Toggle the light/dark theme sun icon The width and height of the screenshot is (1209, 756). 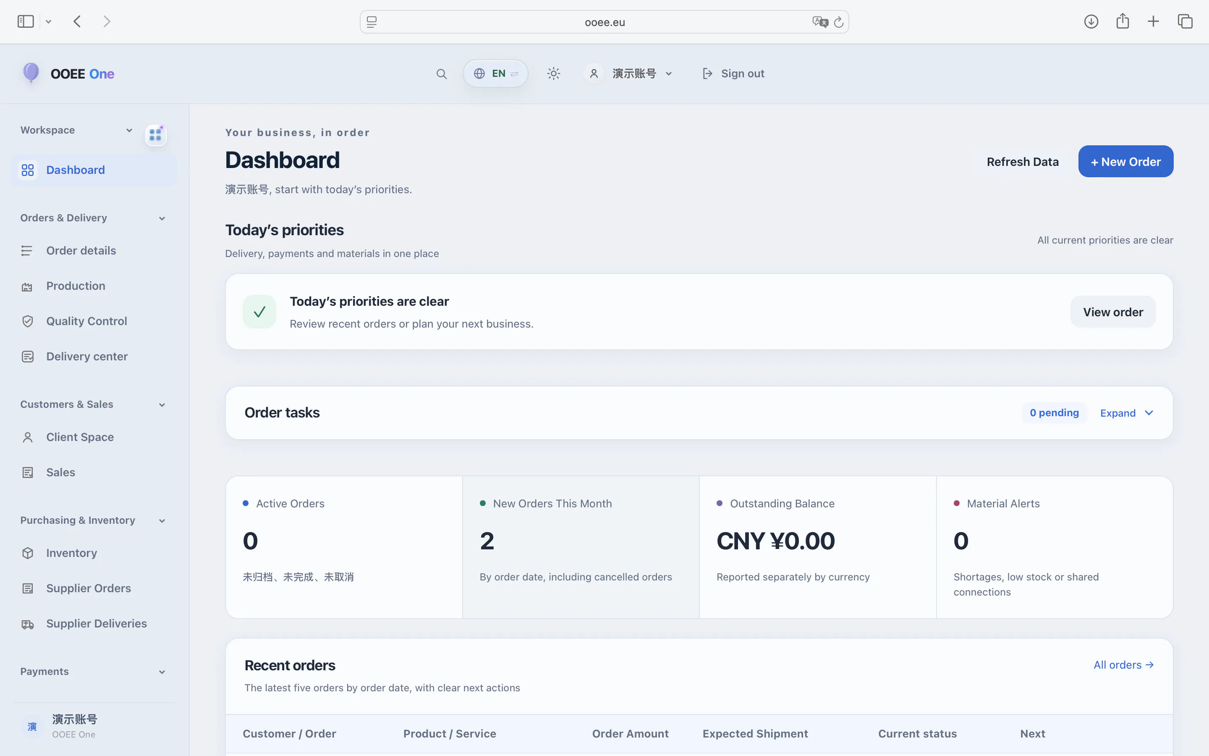tap(553, 73)
